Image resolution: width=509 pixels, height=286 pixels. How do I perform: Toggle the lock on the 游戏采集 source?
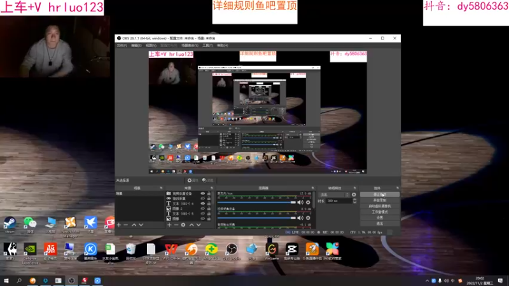pos(209,198)
